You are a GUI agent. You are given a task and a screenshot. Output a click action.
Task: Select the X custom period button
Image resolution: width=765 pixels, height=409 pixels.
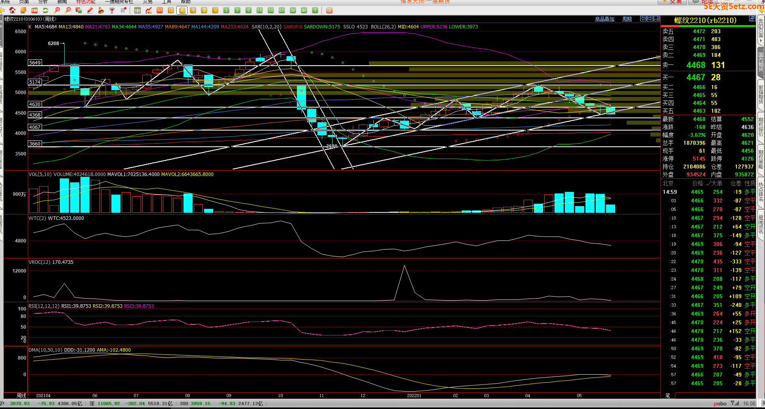click(x=215, y=10)
